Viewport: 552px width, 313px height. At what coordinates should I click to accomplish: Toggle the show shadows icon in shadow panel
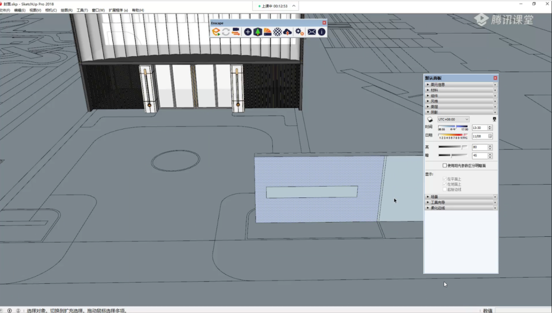point(430,119)
